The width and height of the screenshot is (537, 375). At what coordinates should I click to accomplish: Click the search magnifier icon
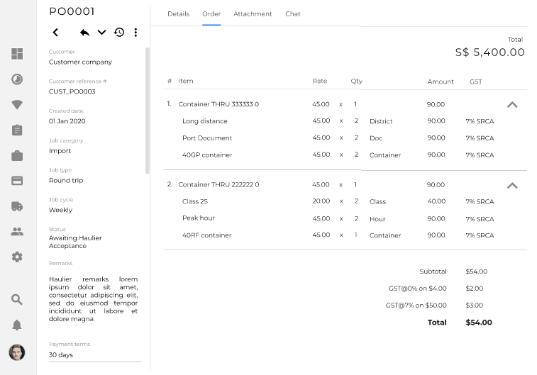[17, 300]
